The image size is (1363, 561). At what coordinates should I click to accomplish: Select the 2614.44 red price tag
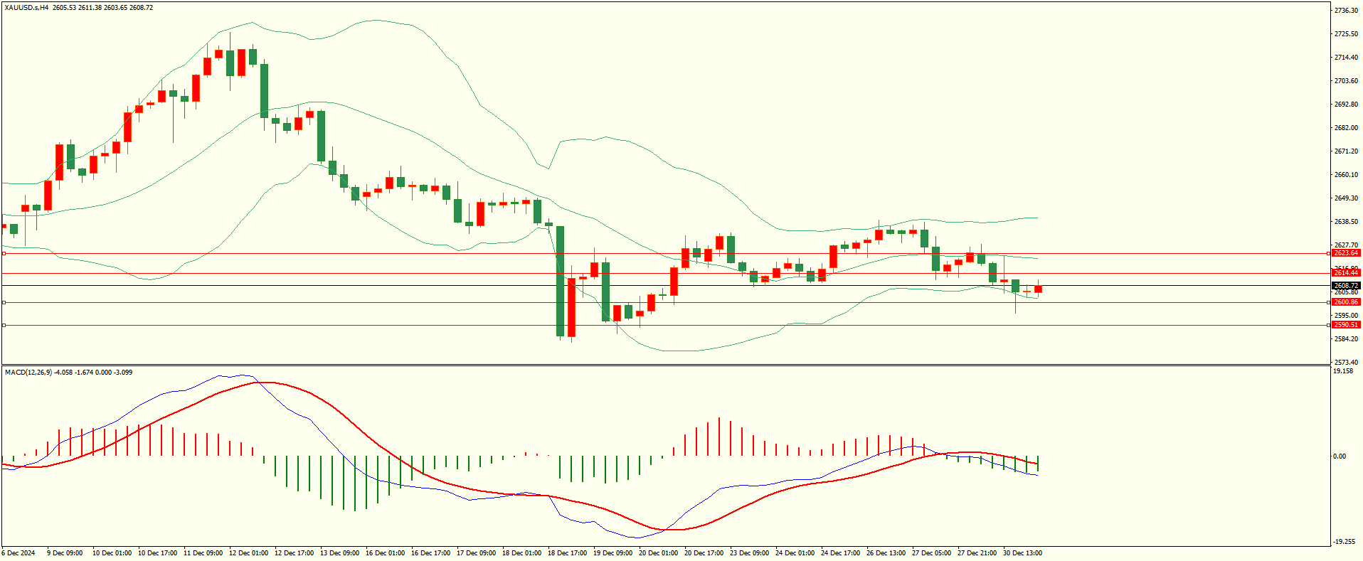click(x=1345, y=273)
